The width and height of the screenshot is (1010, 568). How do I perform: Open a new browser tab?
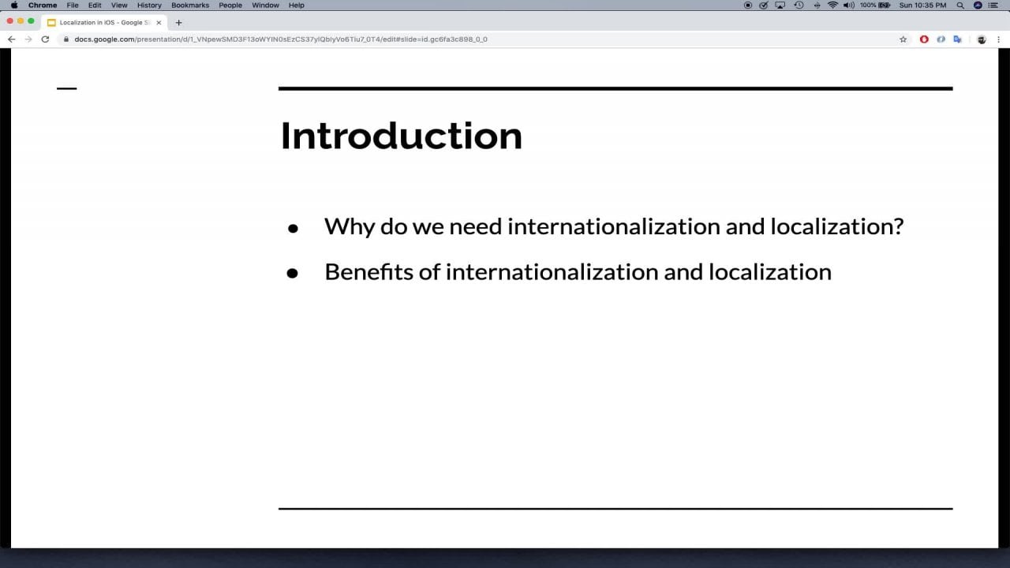pyautogui.click(x=178, y=23)
